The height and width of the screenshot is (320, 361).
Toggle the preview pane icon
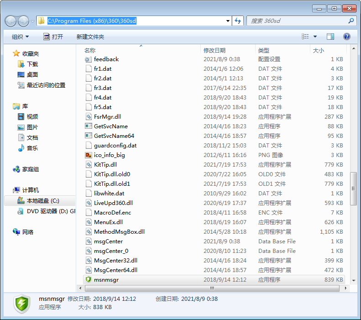(330, 37)
